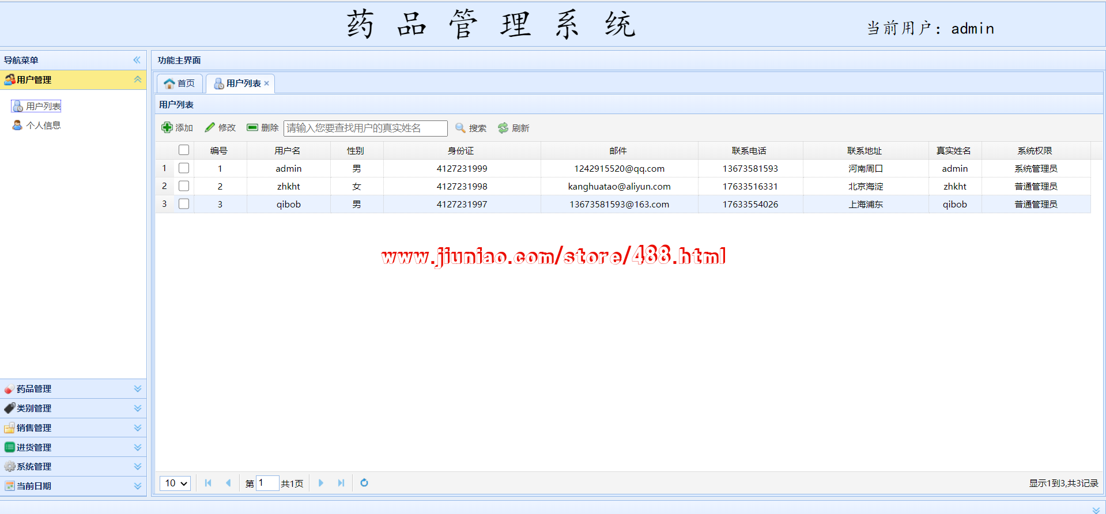Viewport: 1106px width, 514px height.
Task: Click the magnifier Search icon
Action: pos(460,127)
